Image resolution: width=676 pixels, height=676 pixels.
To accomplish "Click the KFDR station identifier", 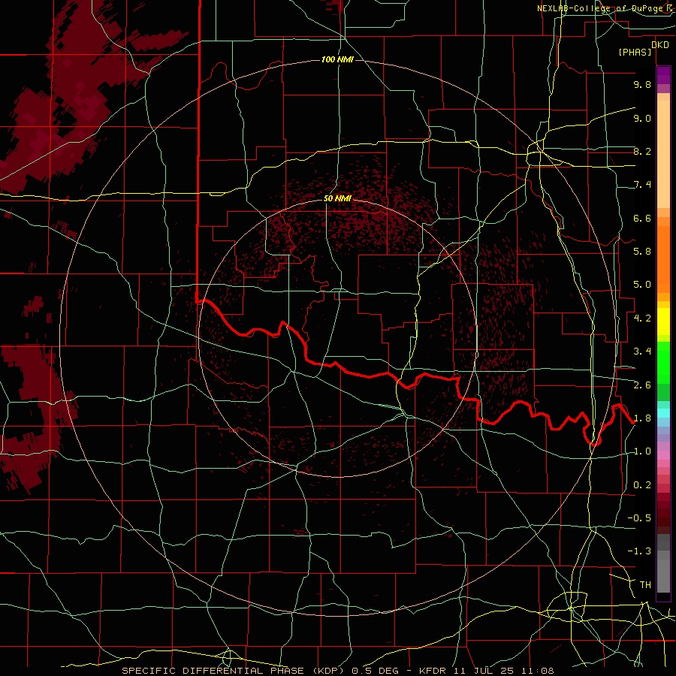I will [x=433, y=671].
